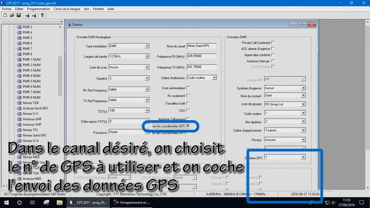Image resolution: width=370 pixels, height=208 pixels.
Task: Click the Fréquence TX (MHz) field
Action: click(202, 67)
